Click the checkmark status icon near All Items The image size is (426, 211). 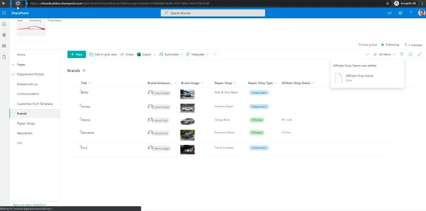point(367,54)
